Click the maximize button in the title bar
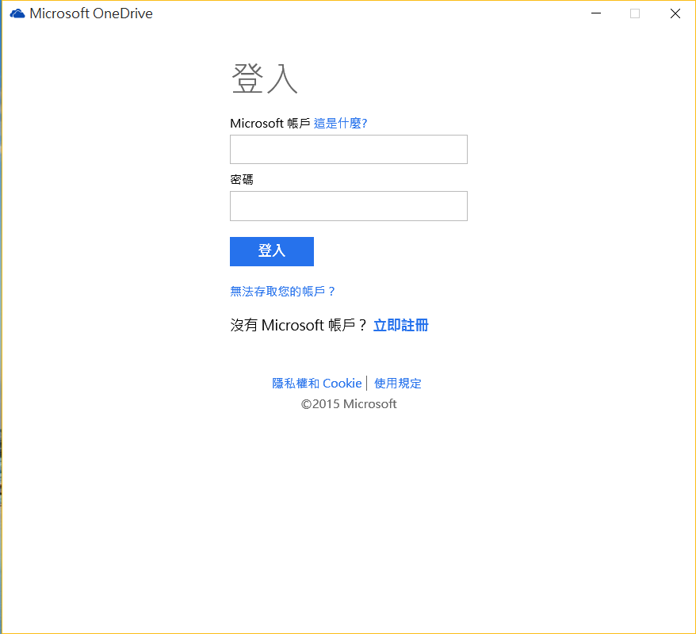The height and width of the screenshot is (634, 696). coord(635,13)
